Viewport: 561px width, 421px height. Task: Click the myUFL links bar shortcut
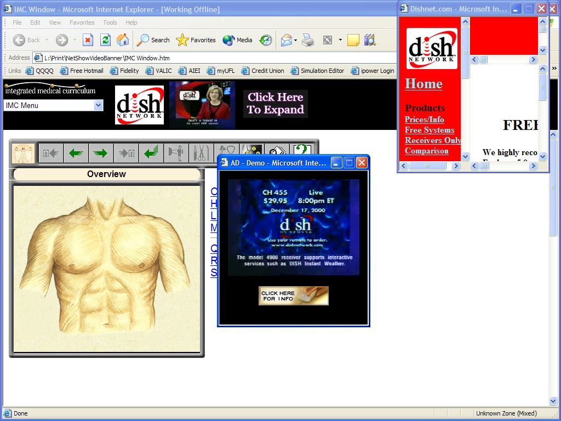(221, 71)
